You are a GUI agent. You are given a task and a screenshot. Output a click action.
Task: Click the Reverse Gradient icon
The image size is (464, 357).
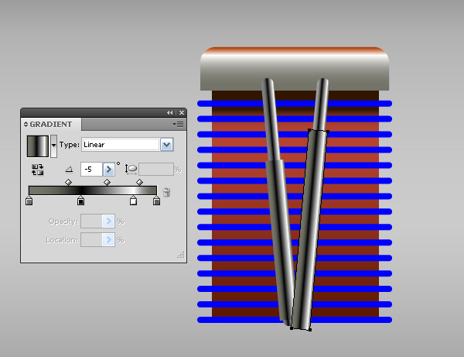(38, 170)
